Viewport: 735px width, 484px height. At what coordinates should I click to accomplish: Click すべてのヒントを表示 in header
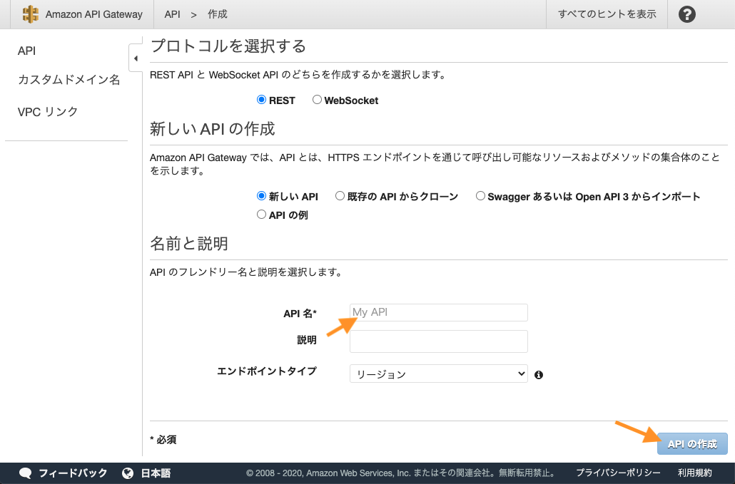(x=607, y=14)
